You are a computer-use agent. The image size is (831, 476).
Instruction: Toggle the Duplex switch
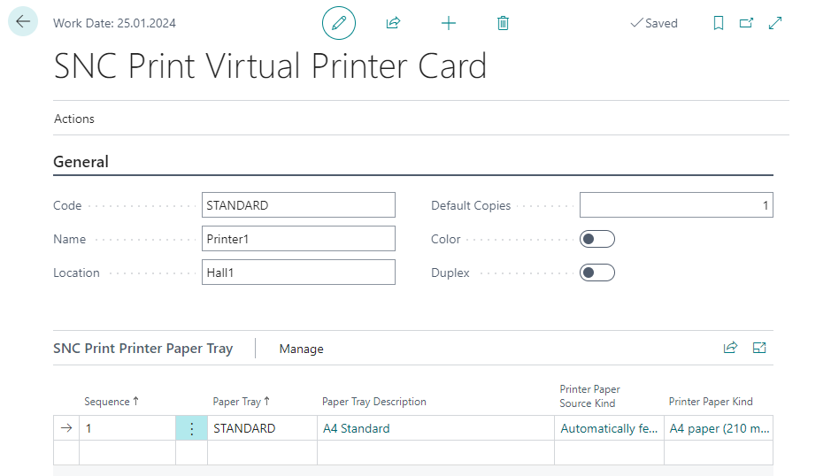596,273
